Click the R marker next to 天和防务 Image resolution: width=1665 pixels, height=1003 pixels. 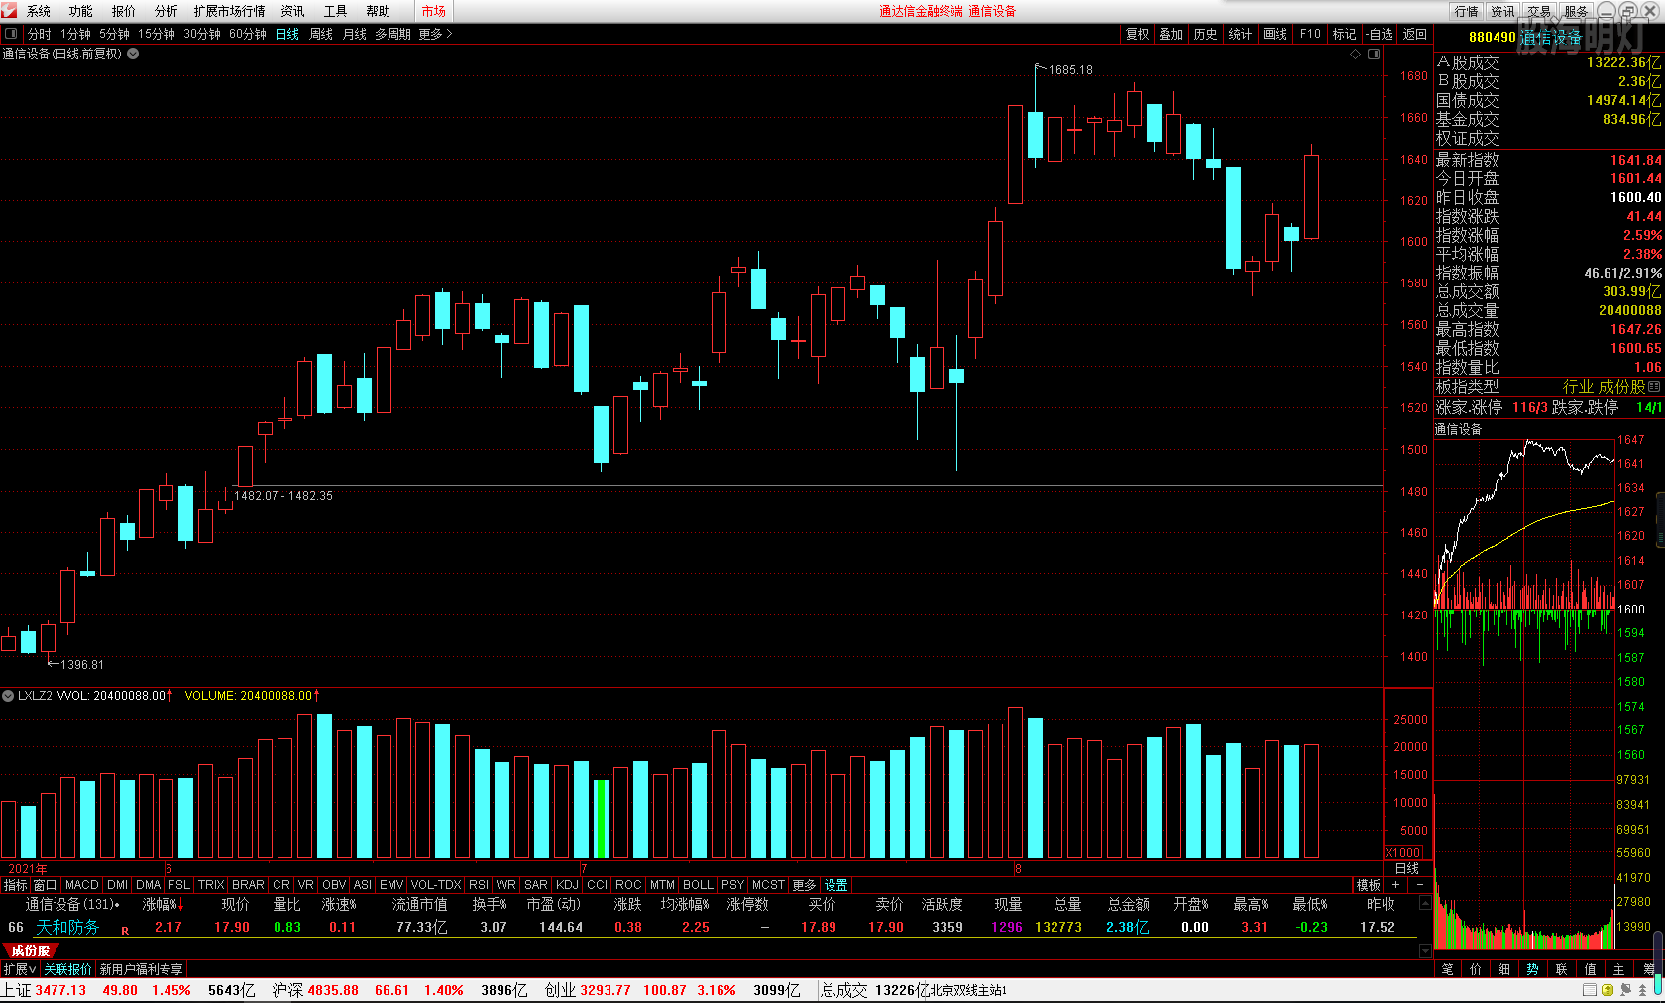tap(125, 931)
